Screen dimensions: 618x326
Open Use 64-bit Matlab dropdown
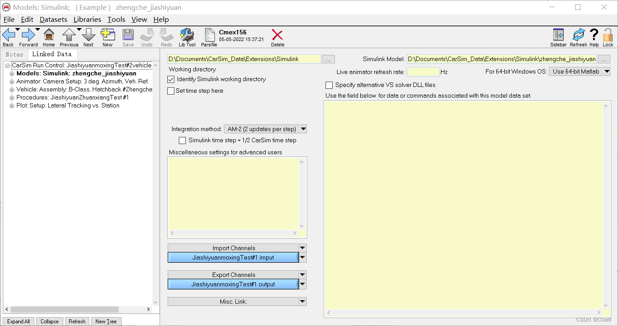[x=580, y=71]
